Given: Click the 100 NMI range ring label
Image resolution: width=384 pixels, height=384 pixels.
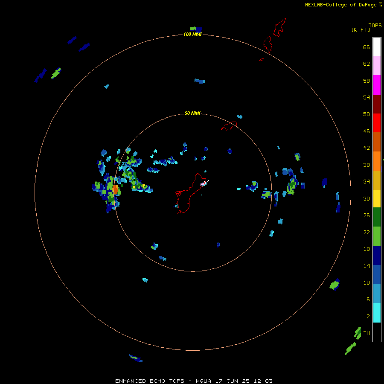Looking at the screenshot, I should tap(192, 34).
